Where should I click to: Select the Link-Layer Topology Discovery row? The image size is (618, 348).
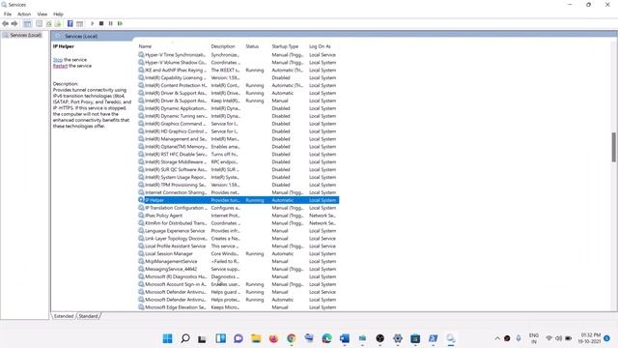(x=239, y=239)
